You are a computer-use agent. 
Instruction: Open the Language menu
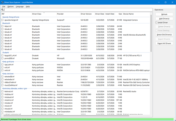click(x=20, y=7)
